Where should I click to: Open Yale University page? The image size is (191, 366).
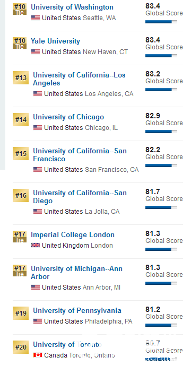coord(55,41)
